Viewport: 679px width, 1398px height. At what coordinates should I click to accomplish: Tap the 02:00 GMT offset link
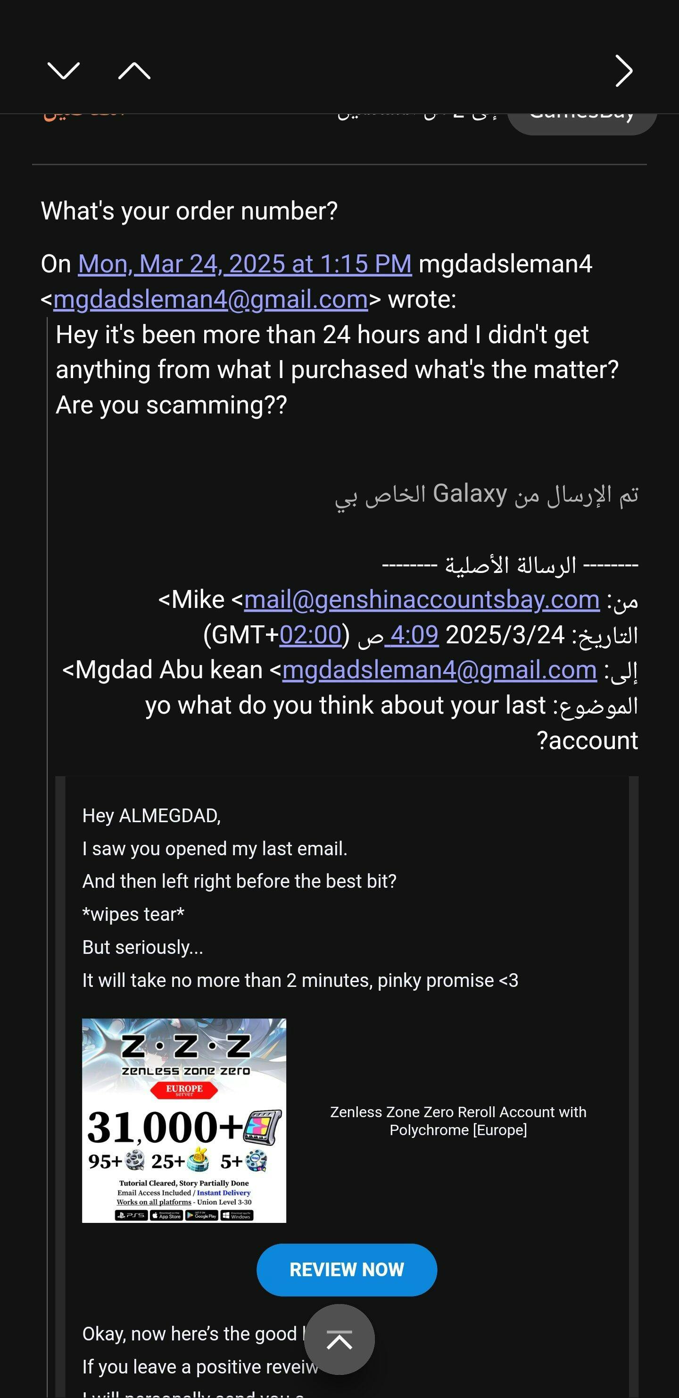click(x=310, y=635)
